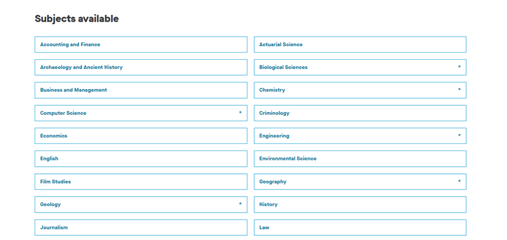
Task: Click the Environmental Science subject link
Action: pos(360,159)
